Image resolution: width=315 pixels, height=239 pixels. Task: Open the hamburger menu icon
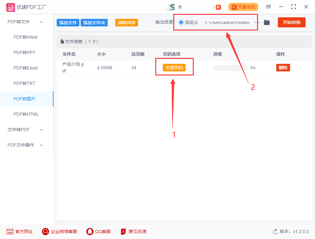pos(268,7)
